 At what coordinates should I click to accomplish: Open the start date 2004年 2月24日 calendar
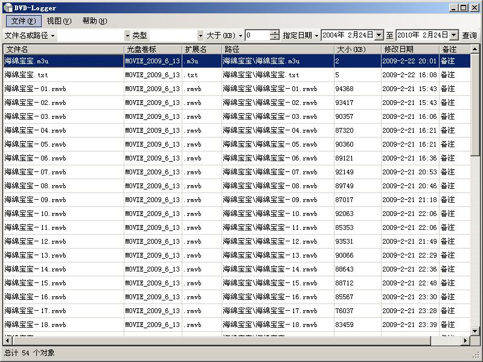click(x=379, y=35)
